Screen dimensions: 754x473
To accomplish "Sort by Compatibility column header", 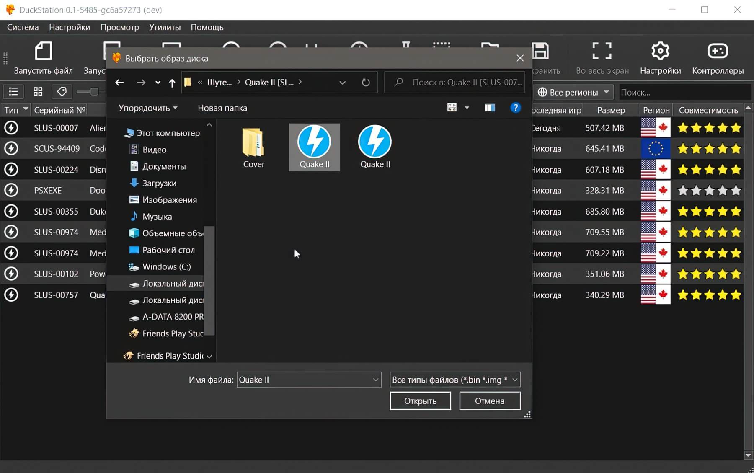I will click(708, 110).
